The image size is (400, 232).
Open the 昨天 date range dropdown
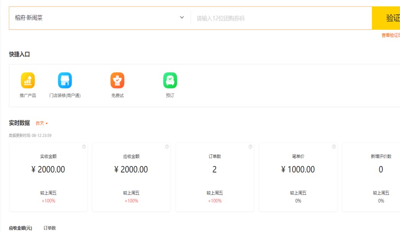pyautogui.click(x=42, y=123)
